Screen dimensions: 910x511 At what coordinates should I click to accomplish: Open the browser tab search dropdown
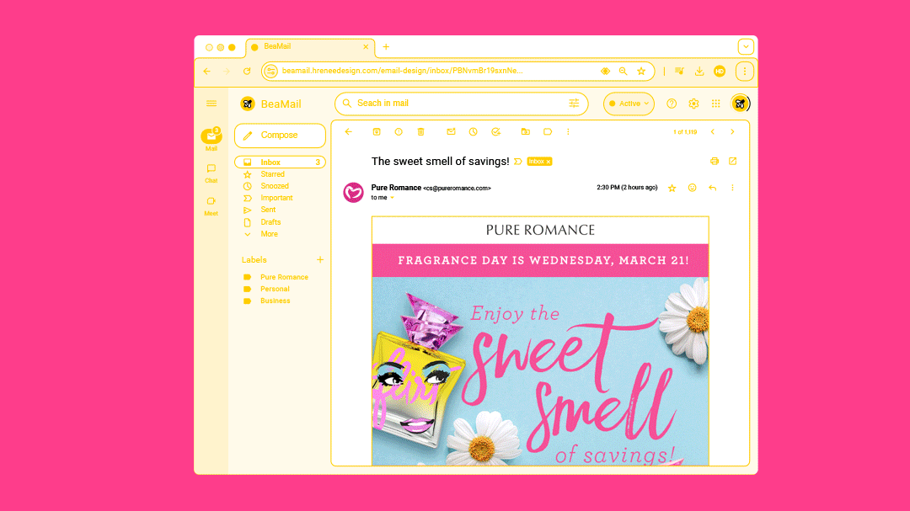[x=746, y=46]
